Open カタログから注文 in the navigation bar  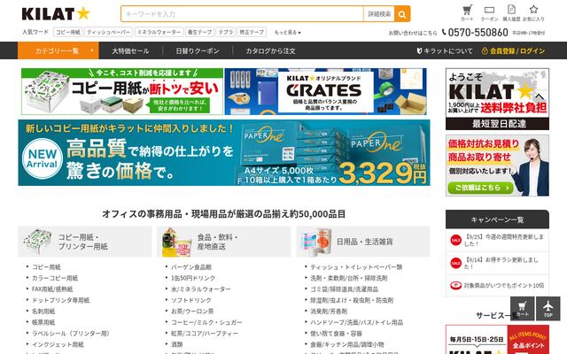click(270, 51)
